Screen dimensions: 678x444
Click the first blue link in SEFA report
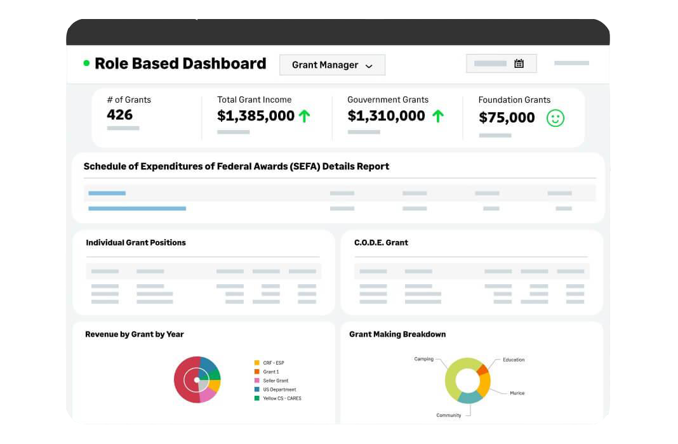tap(107, 193)
